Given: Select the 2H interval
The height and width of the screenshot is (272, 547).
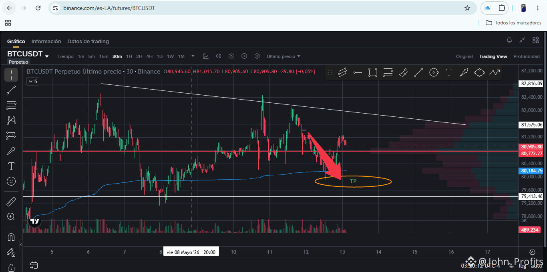Looking at the screenshot, I should point(139,56).
